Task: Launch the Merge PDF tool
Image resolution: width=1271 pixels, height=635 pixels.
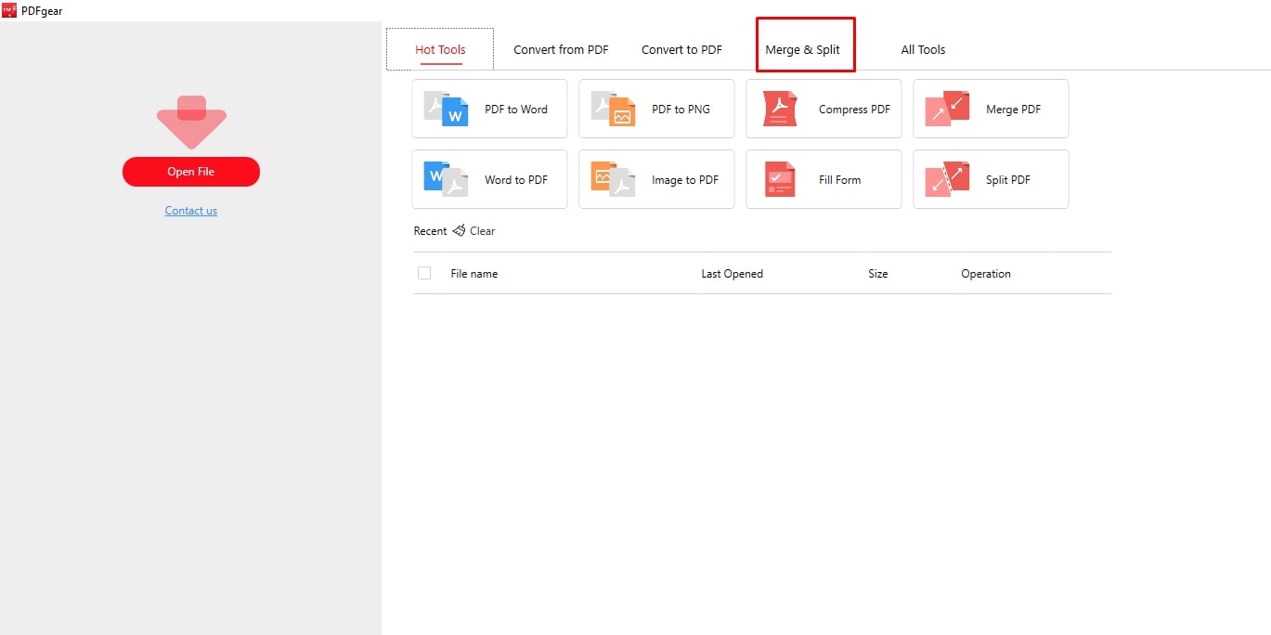Action: point(945,109)
